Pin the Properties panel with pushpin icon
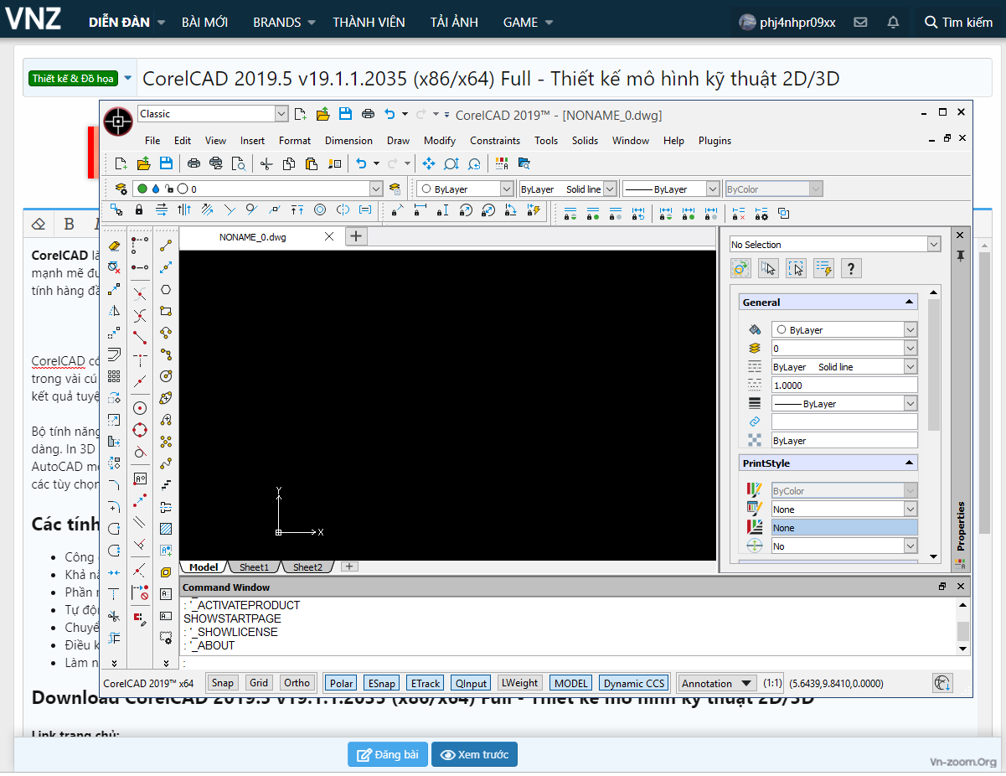1006x776 pixels. pos(961,255)
